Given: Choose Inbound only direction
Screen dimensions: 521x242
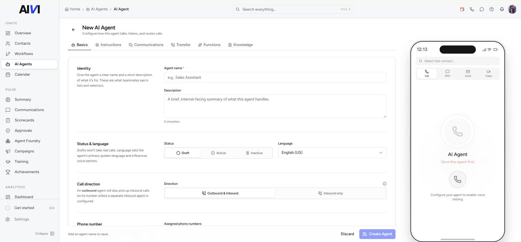Looking at the screenshot, I should pos(330,193).
